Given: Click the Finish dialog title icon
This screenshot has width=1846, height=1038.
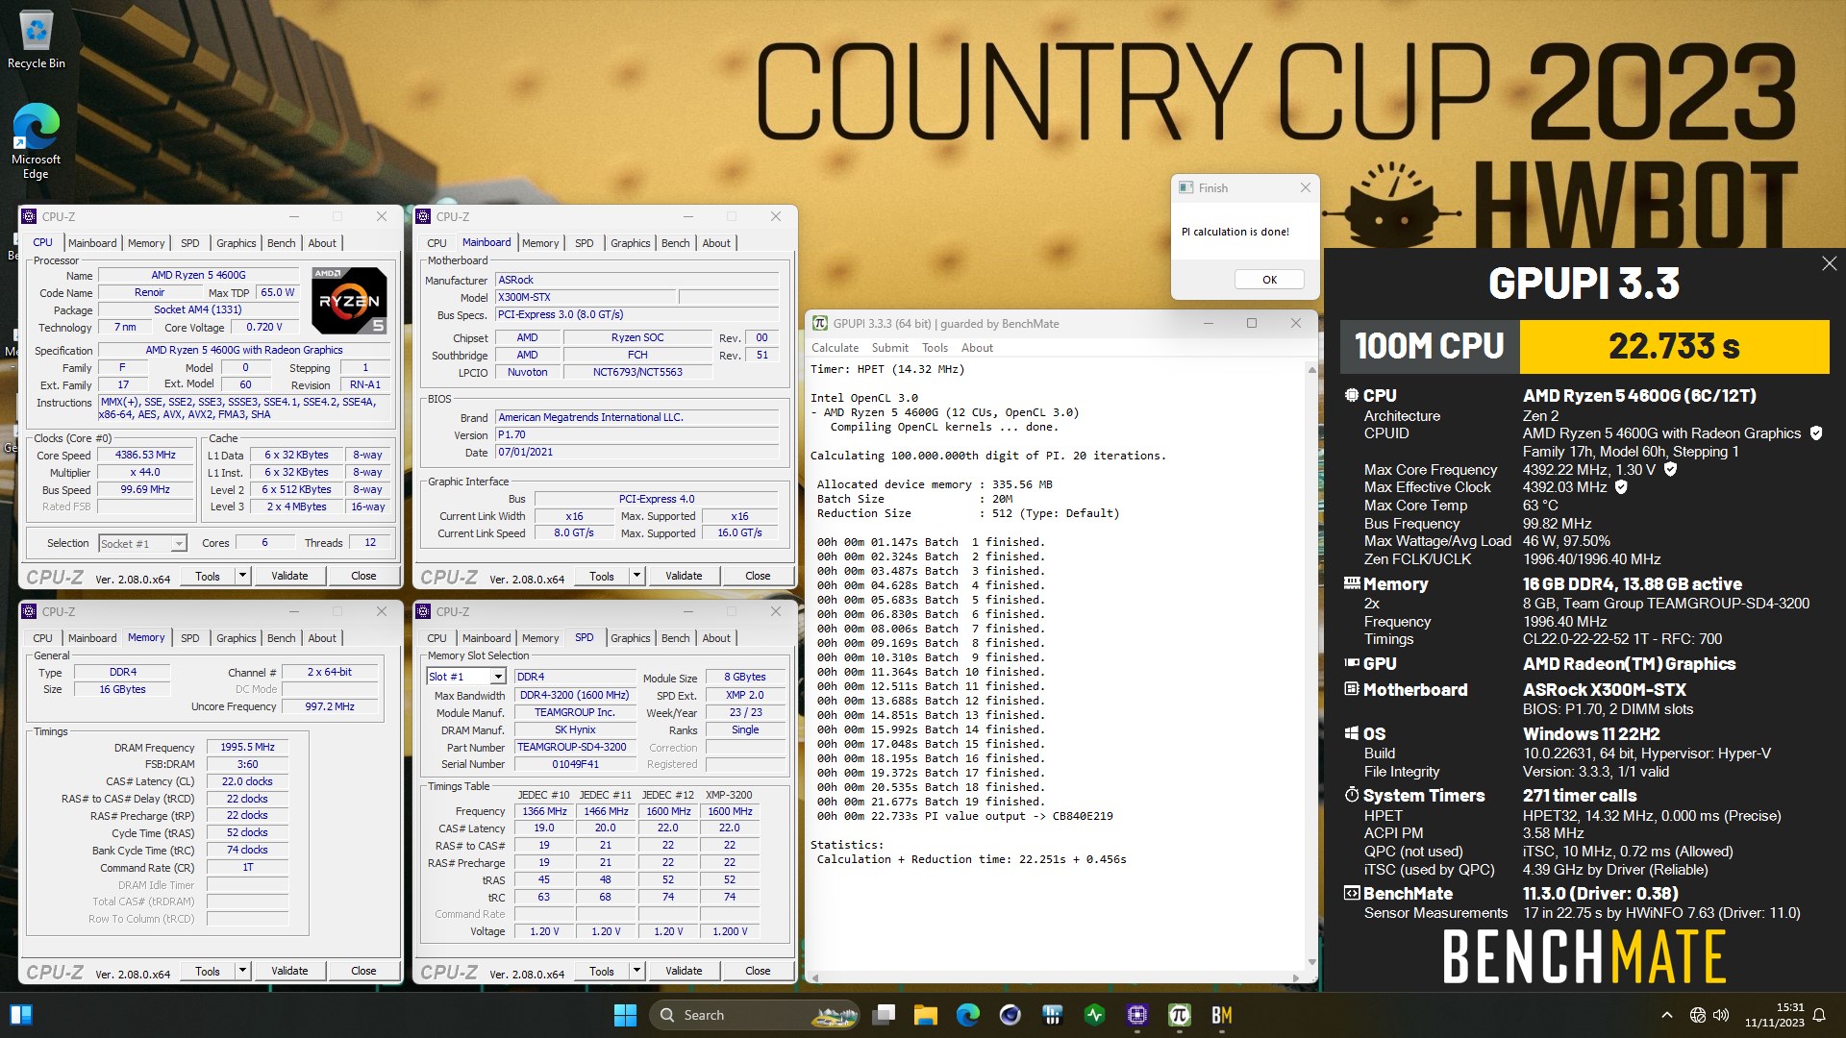Looking at the screenshot, I should click(1186, 188).
